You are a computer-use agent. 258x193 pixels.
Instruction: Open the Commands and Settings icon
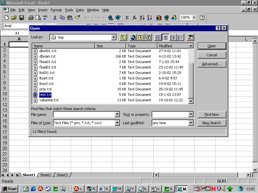point(190,37)
